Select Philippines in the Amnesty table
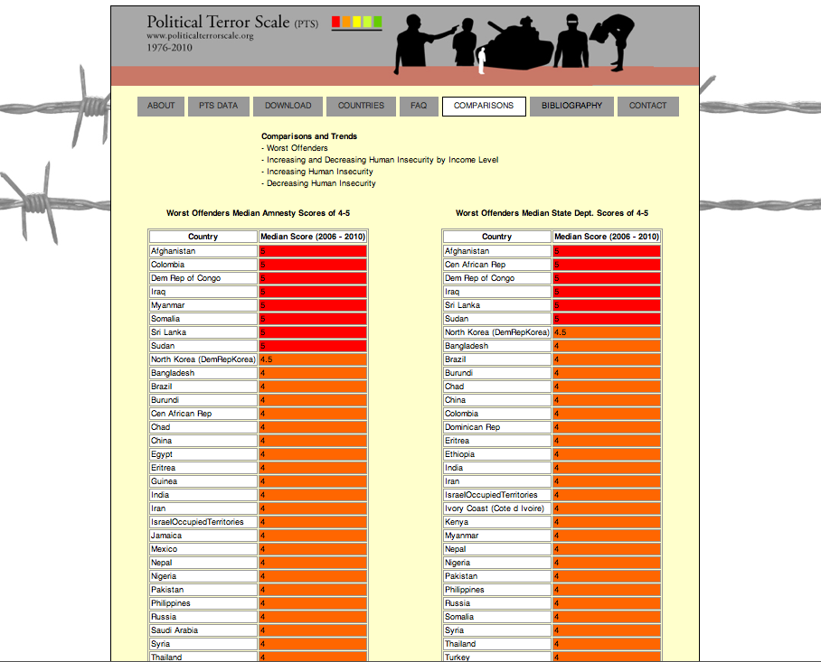821x662 pixels. click(203, 603)
